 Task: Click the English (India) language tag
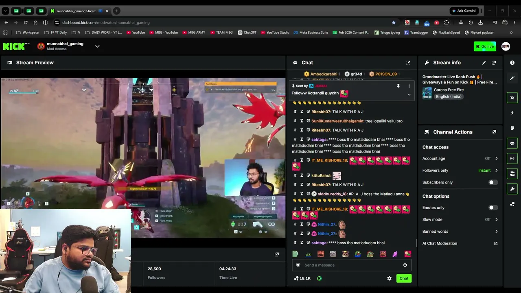449,96
